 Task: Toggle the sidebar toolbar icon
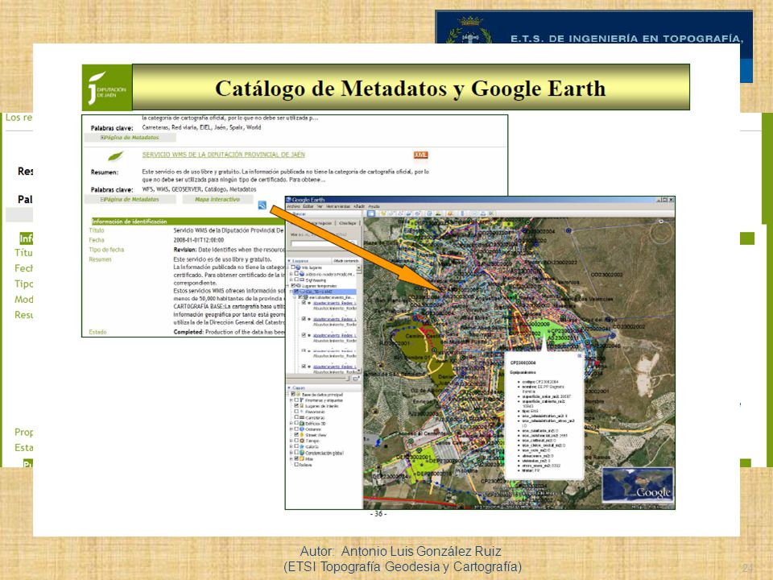370,213
